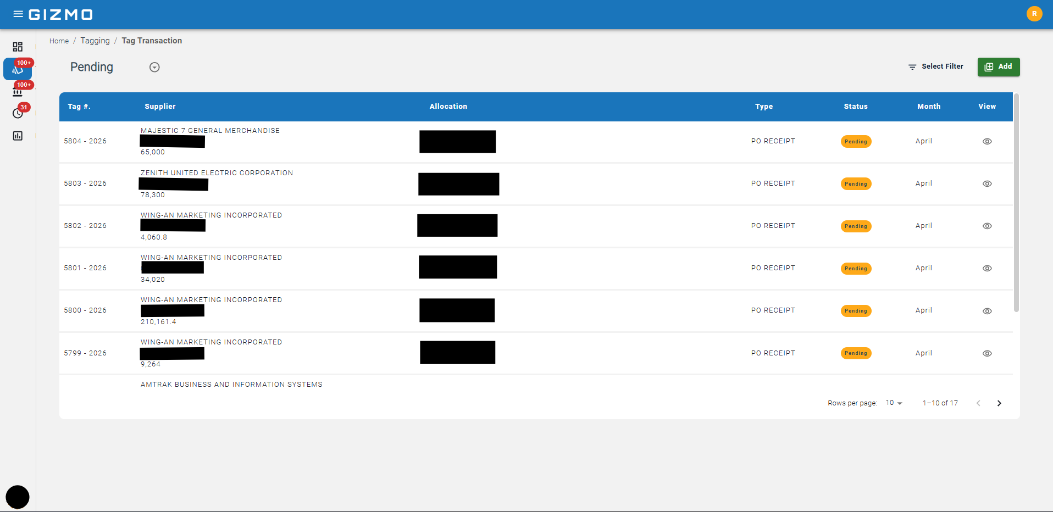
Task: Click the Pending page heading
Action: pos(92,67)
